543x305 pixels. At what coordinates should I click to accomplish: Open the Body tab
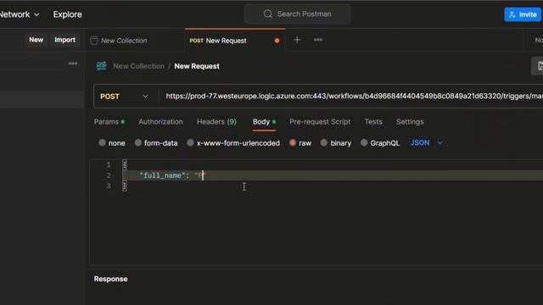point(264,122)
